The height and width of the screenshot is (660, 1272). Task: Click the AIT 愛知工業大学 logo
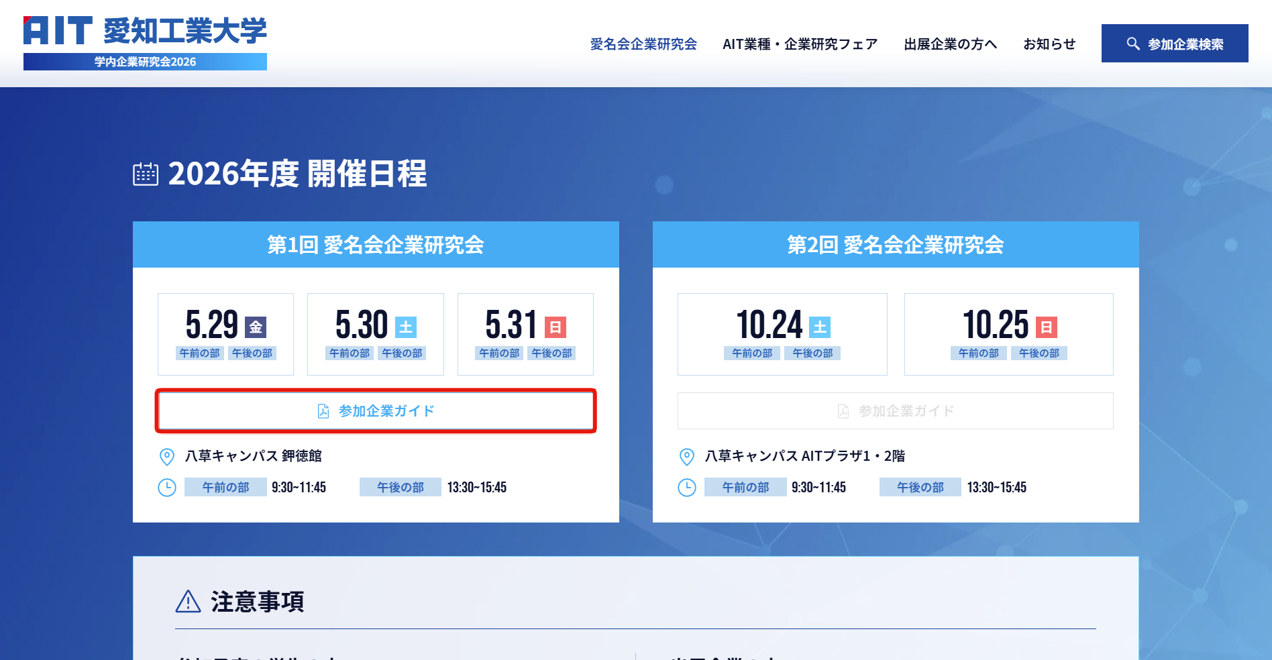pyautogui.click(x=145, y=42)
